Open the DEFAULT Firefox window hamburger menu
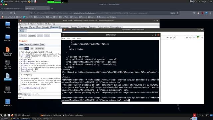This screenshot has width=213, height=120. pos(210,13)
